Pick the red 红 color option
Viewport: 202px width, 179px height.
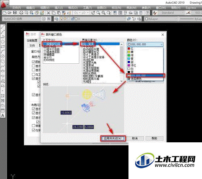point(145,48)
